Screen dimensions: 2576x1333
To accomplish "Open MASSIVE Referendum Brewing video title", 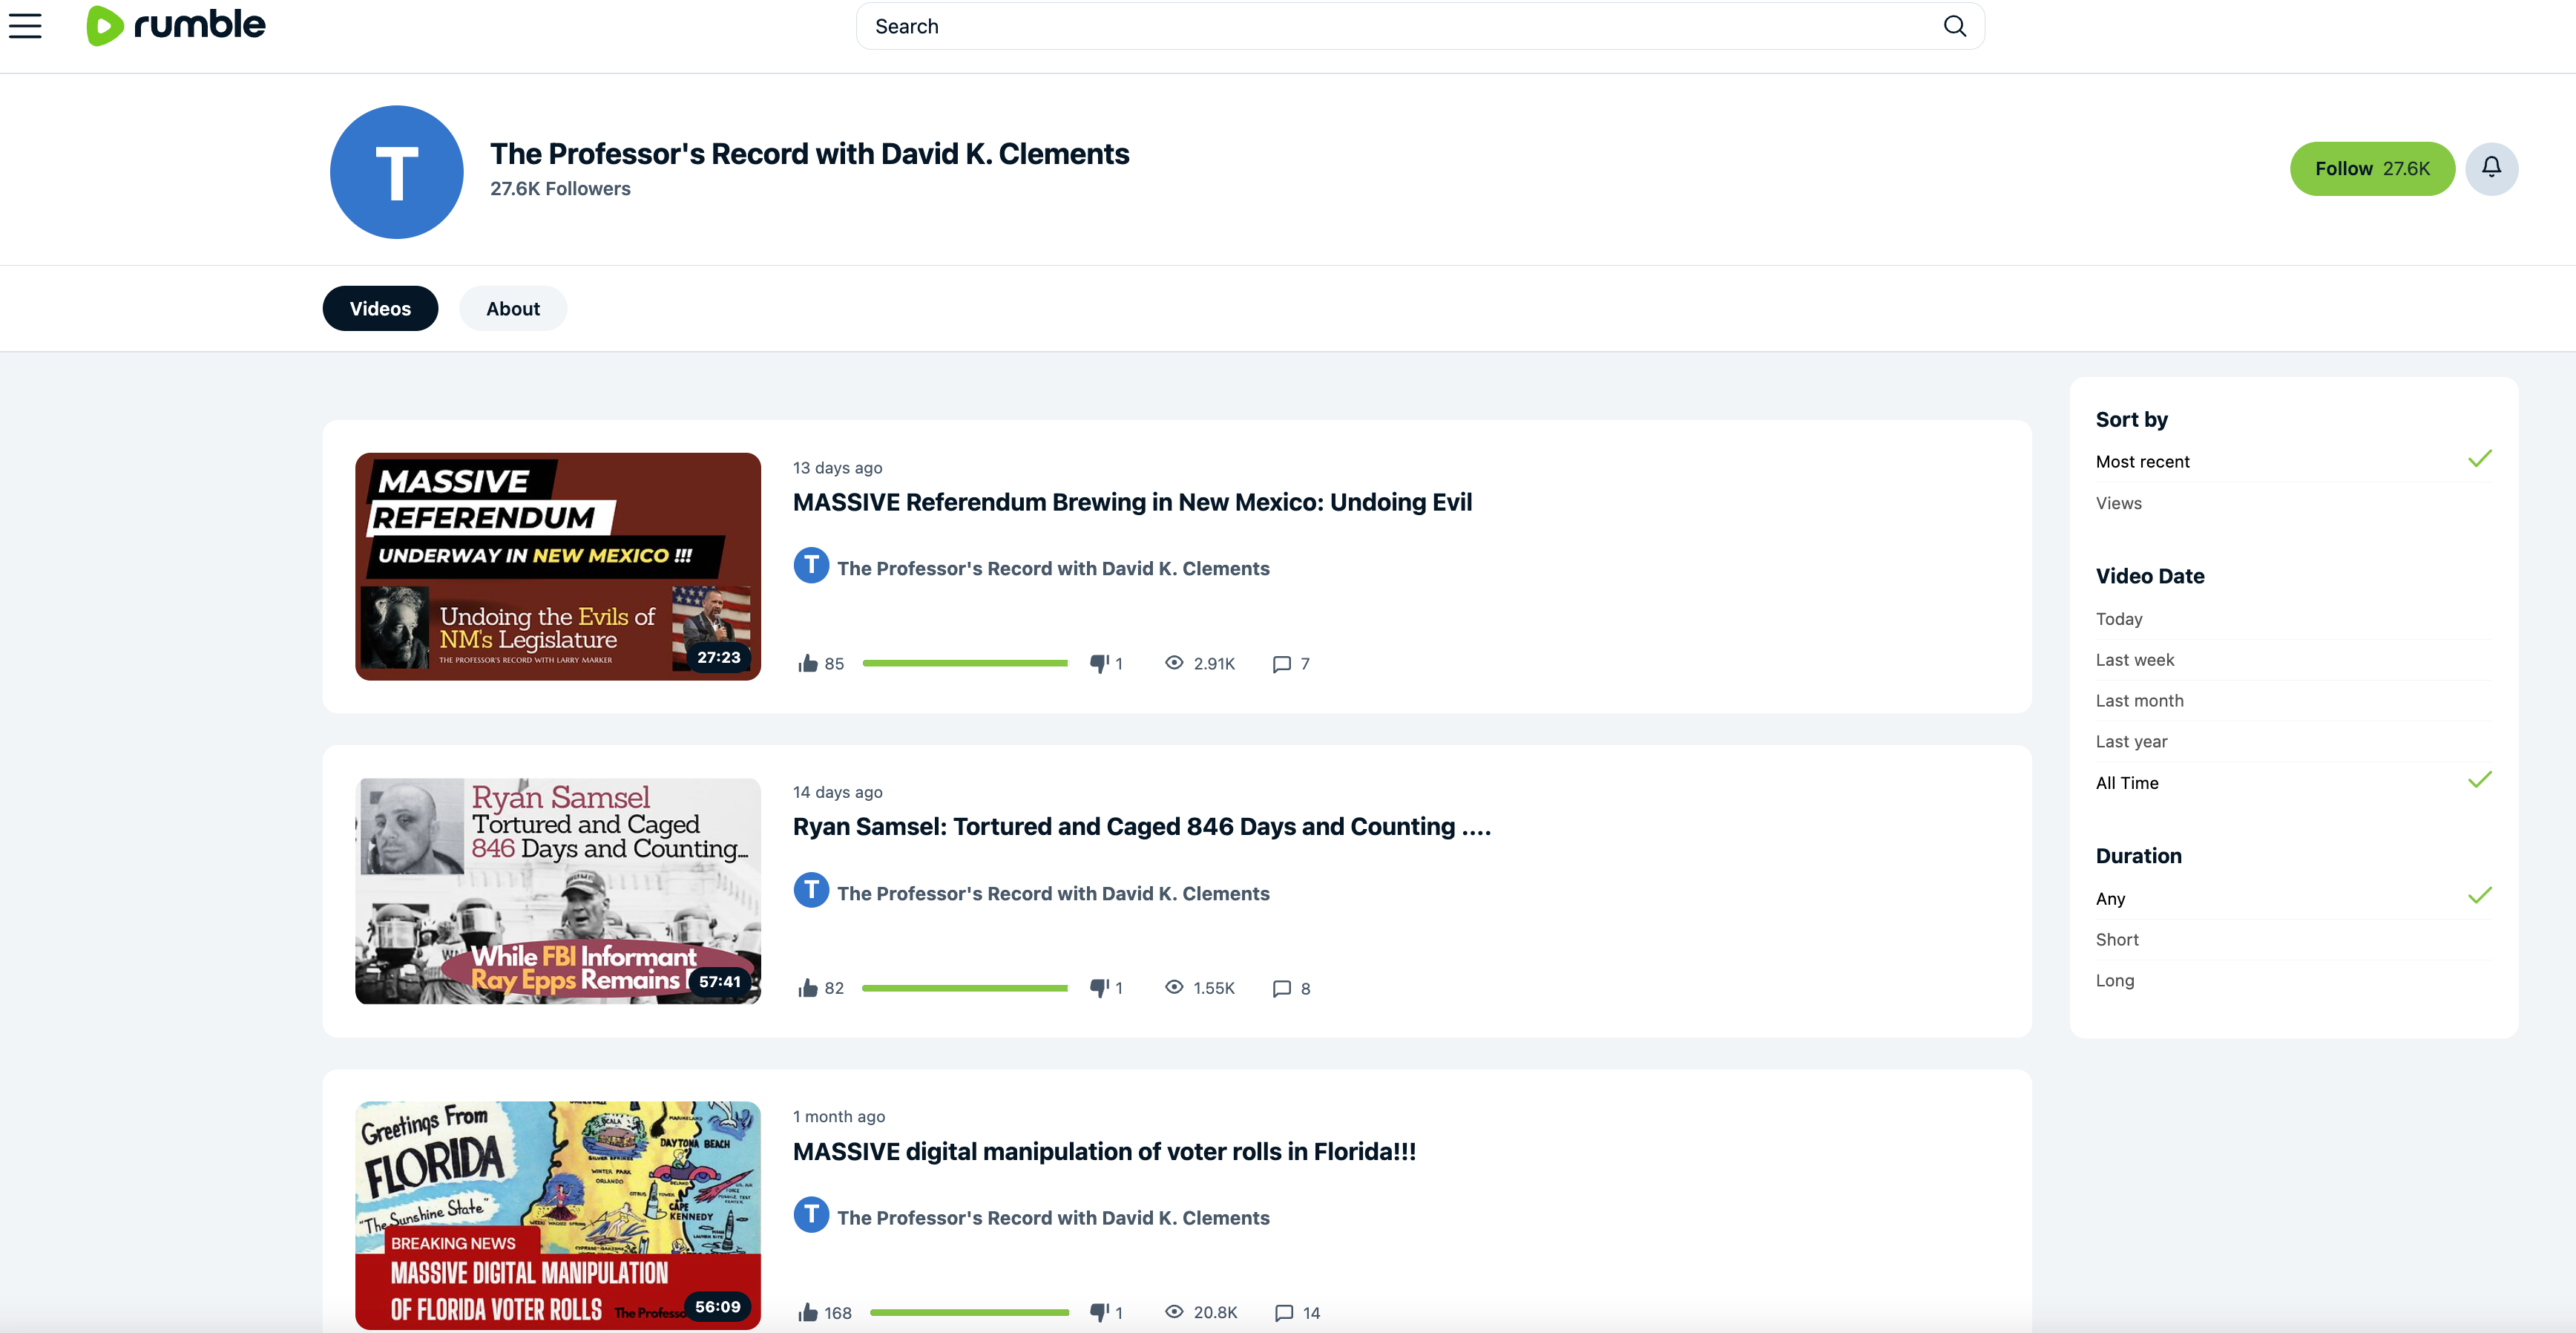I will pos(1131,502).
